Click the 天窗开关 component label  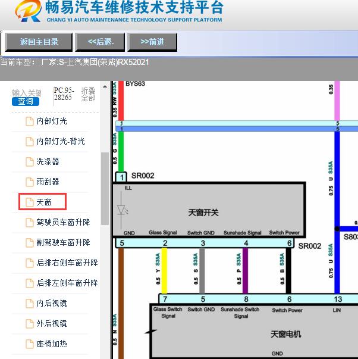203,213
